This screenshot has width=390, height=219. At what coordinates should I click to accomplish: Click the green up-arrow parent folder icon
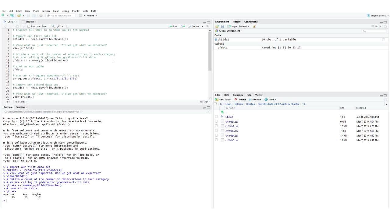[x=222, y=112]
